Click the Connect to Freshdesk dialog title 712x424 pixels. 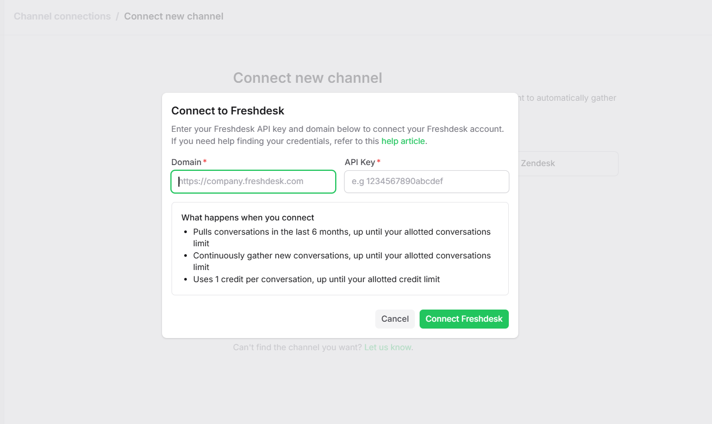click(x=228, y=111)
